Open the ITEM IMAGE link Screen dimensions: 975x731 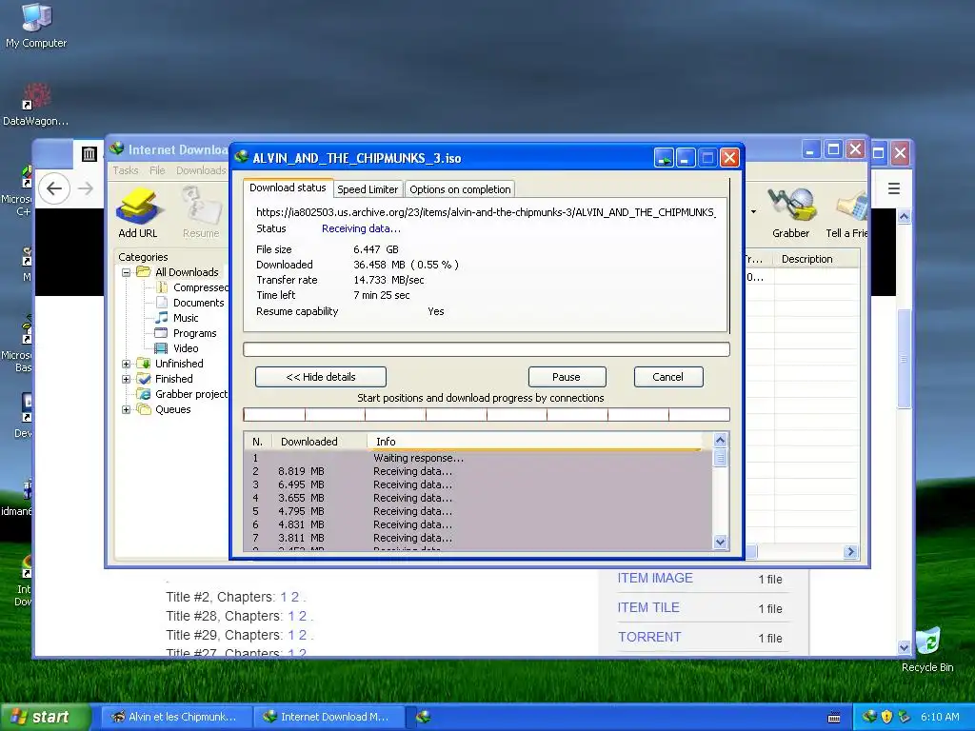(655, 578)
